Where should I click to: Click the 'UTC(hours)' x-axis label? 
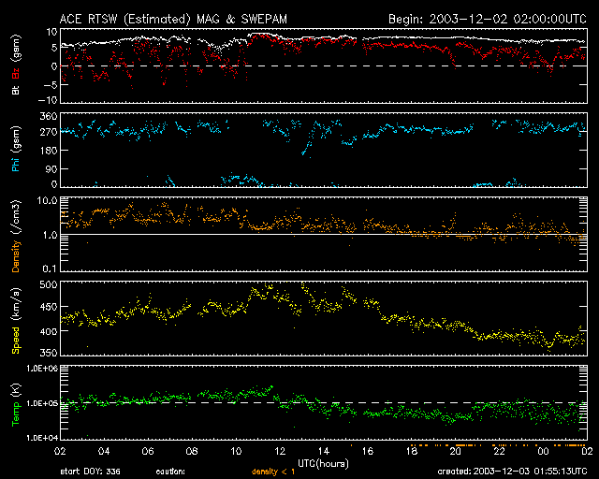click(323, 464)
